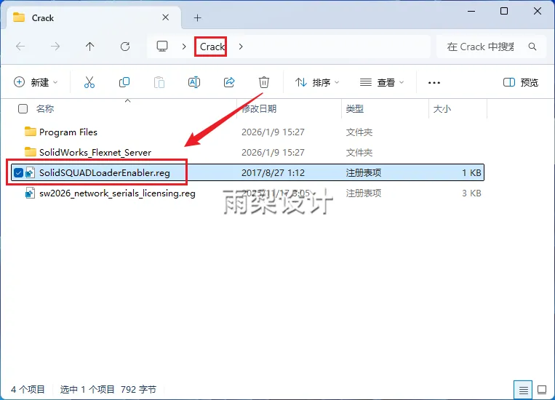This screenshot has height=400, width=555.
Task: Toggle the select-all checkbox in header
Action: (x=23, y=108)
